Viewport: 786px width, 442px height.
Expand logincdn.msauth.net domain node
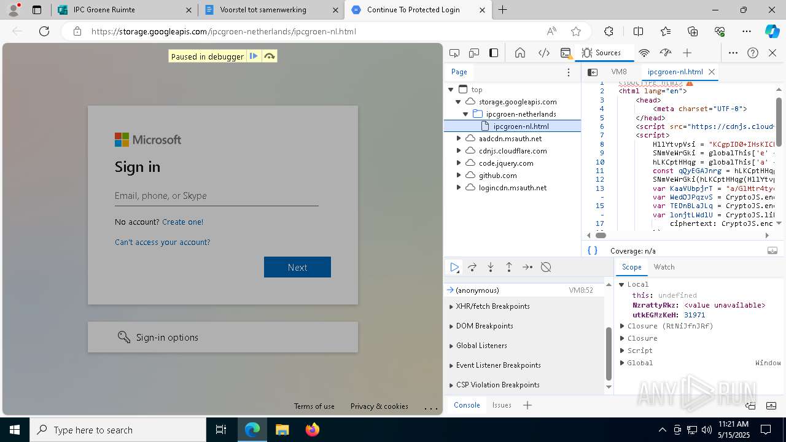458,188
